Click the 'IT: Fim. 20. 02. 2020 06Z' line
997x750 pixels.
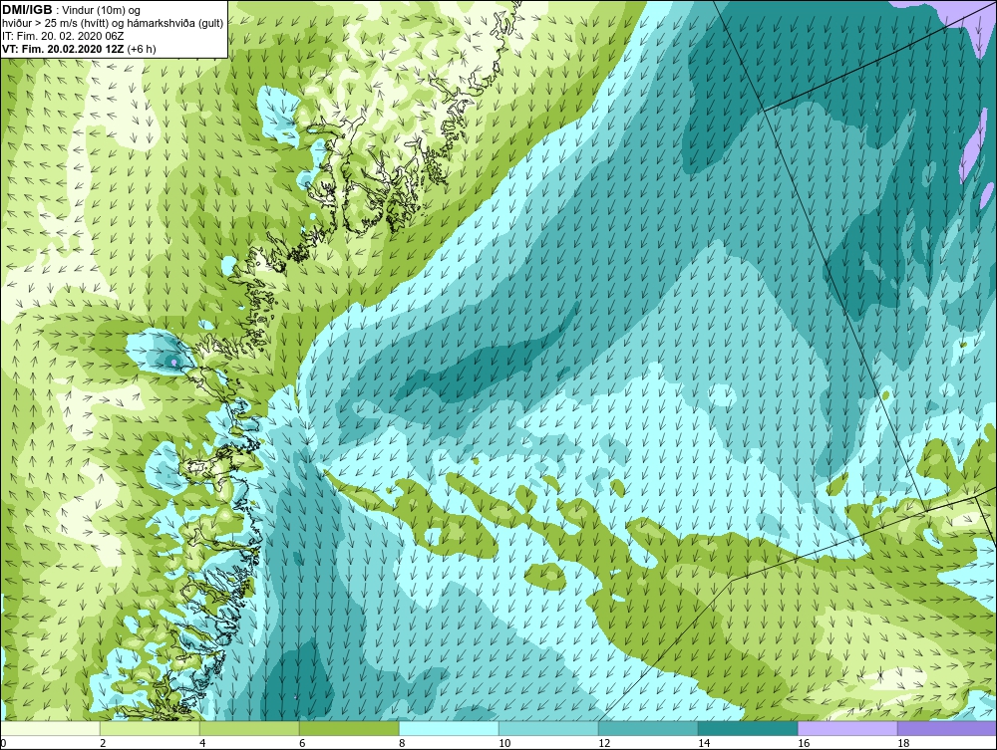(x=63, y=36)
